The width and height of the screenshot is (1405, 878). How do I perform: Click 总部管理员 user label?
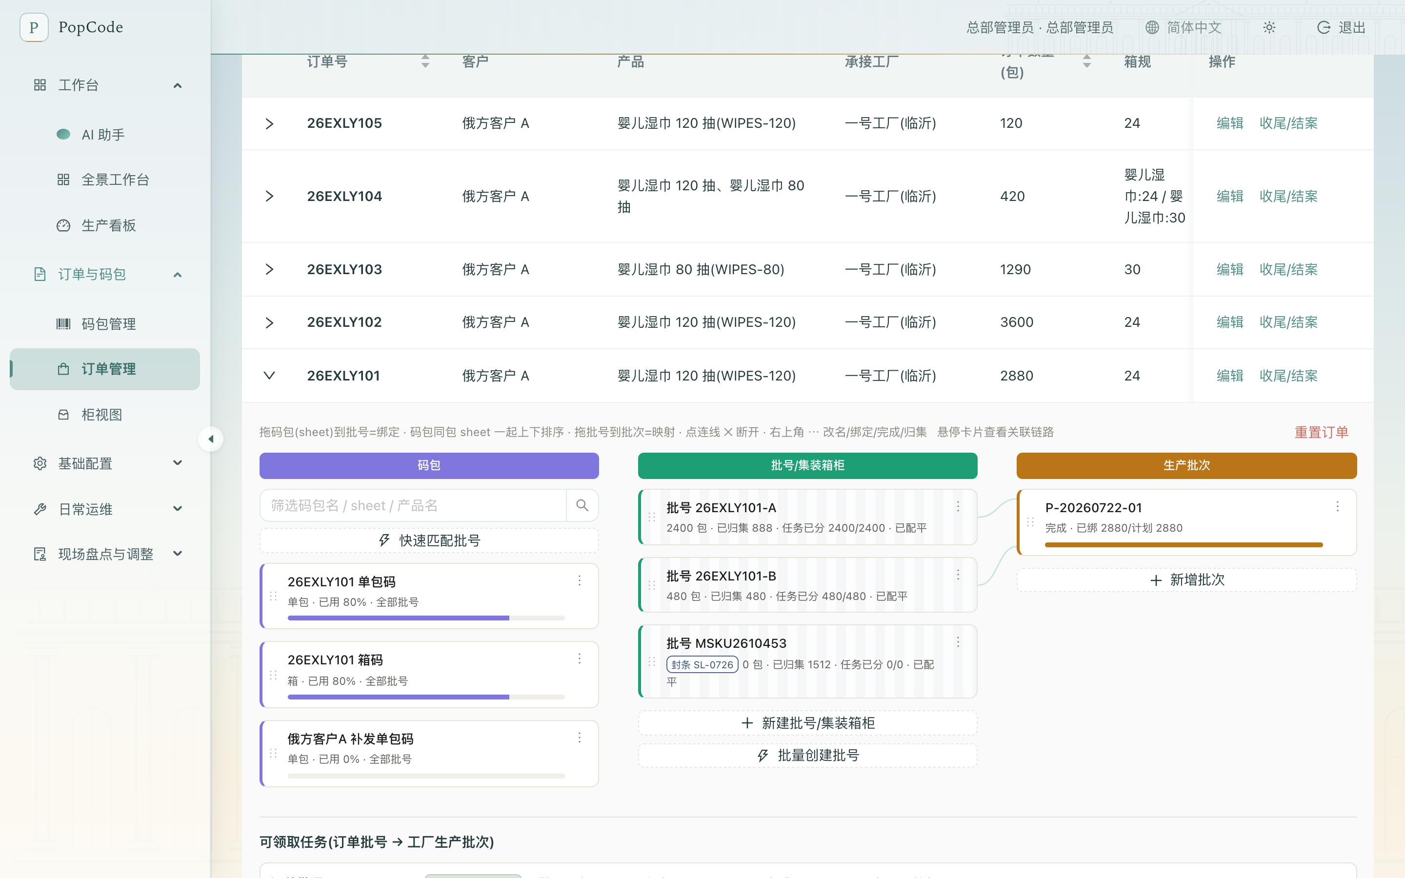point(1039,27)
